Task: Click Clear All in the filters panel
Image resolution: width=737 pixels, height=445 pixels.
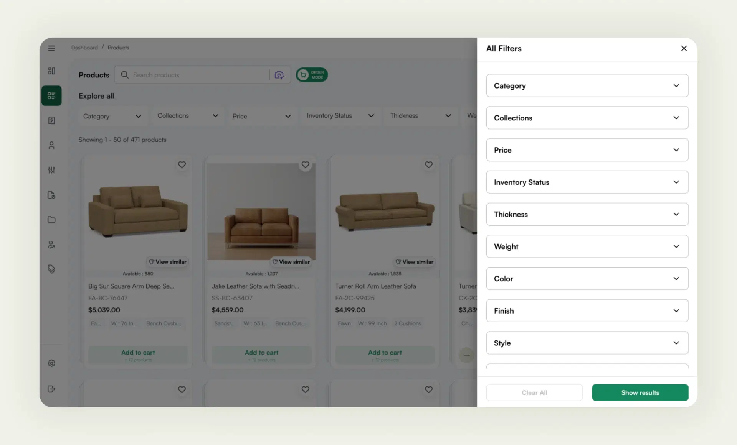Action: point(534,392)
